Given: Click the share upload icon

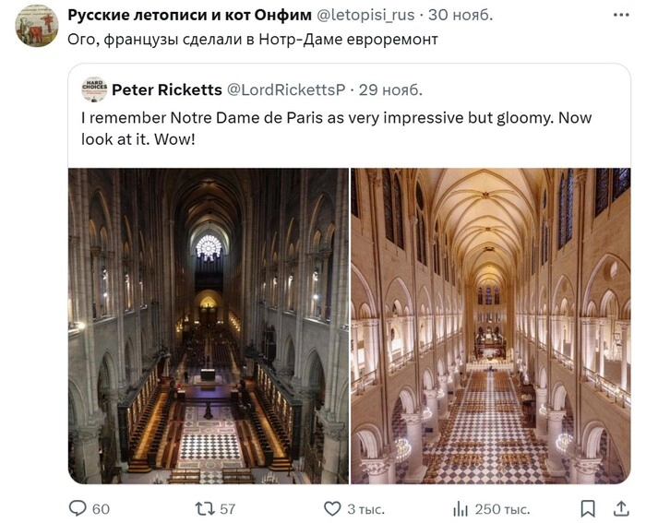Looking at the screenshot, I should click(615, 508).
